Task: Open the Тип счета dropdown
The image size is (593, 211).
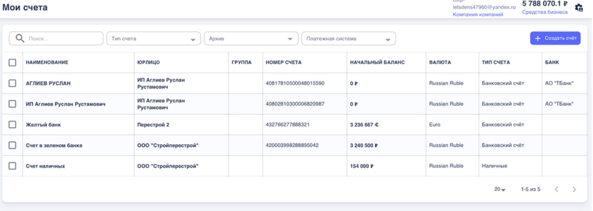Action: (x=153, y=39)
